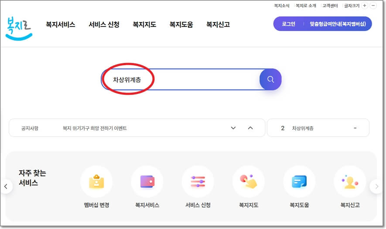386x229 pixels.
Task: Open 복지지도 top menu
Action: coord(144,24)
